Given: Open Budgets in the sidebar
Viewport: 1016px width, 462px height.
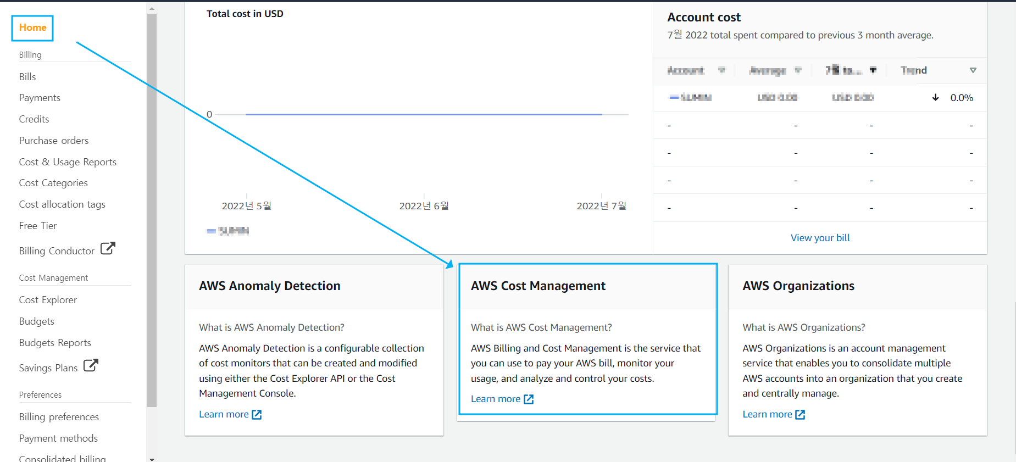Looking at the screenshot, I should (37, 321).
